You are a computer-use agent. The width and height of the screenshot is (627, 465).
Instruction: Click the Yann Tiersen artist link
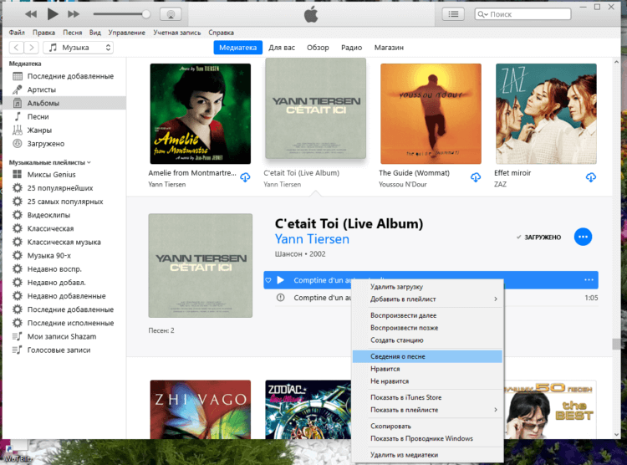point(312,239)
